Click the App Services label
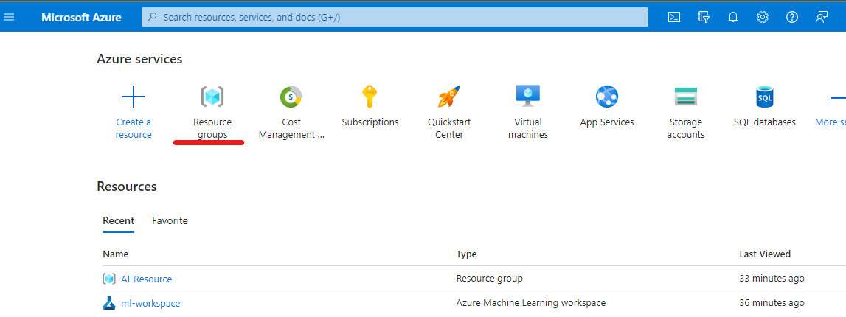The width and height of the screenshot is (846, 317). [607, 122]
